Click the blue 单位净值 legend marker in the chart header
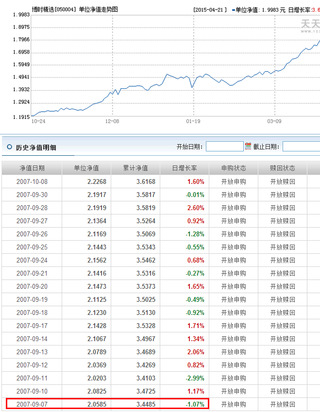Viewport: 320px width, 412px height. click(x=233, y=10)
